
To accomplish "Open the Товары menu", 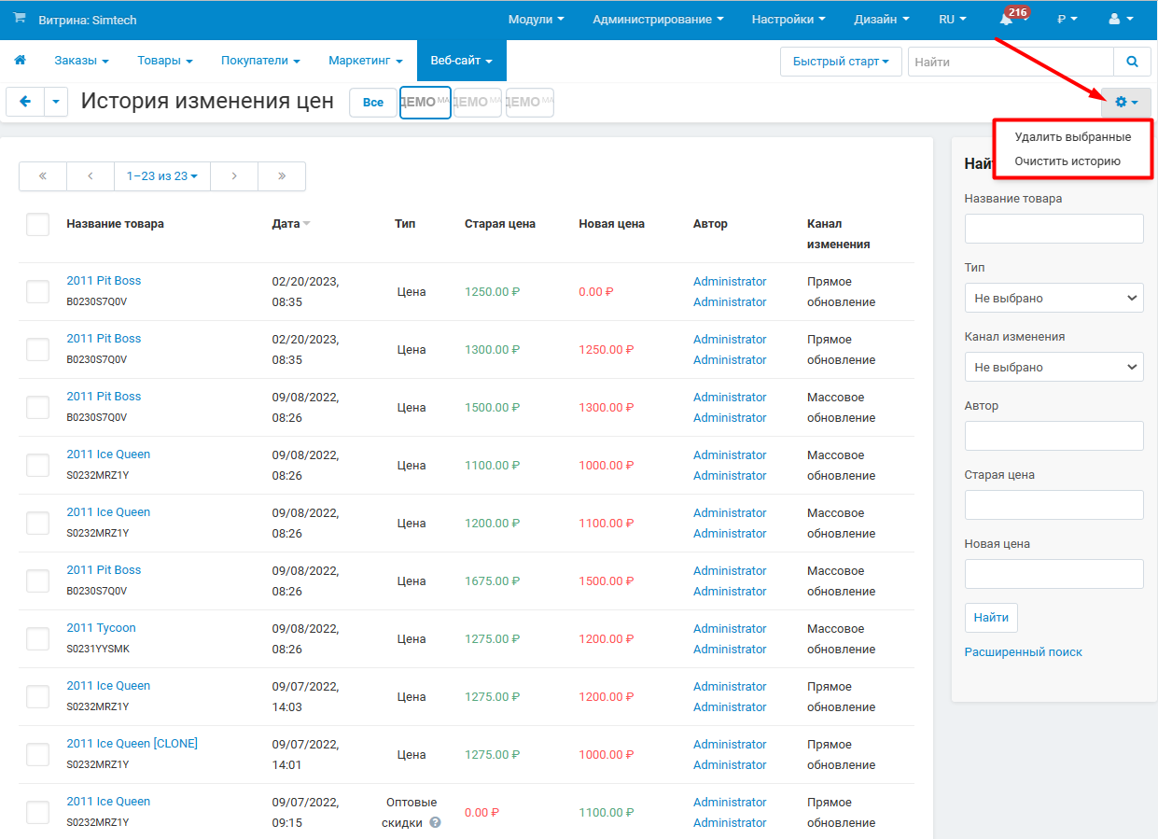I will click(165, 61).
